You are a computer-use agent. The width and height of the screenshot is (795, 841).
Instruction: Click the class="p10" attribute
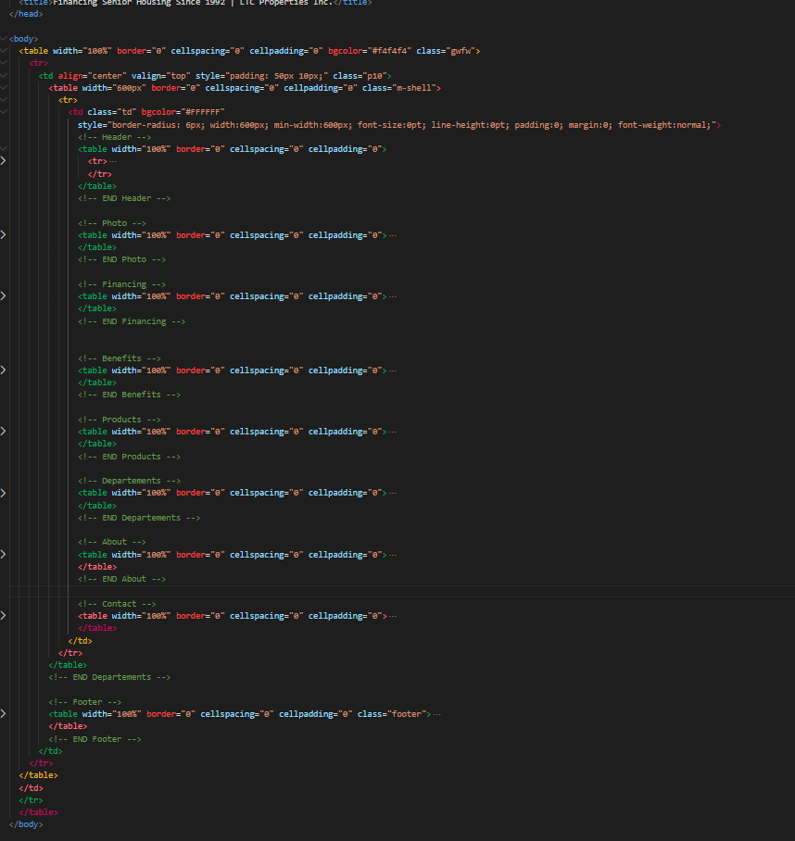(x=360, y=76)
